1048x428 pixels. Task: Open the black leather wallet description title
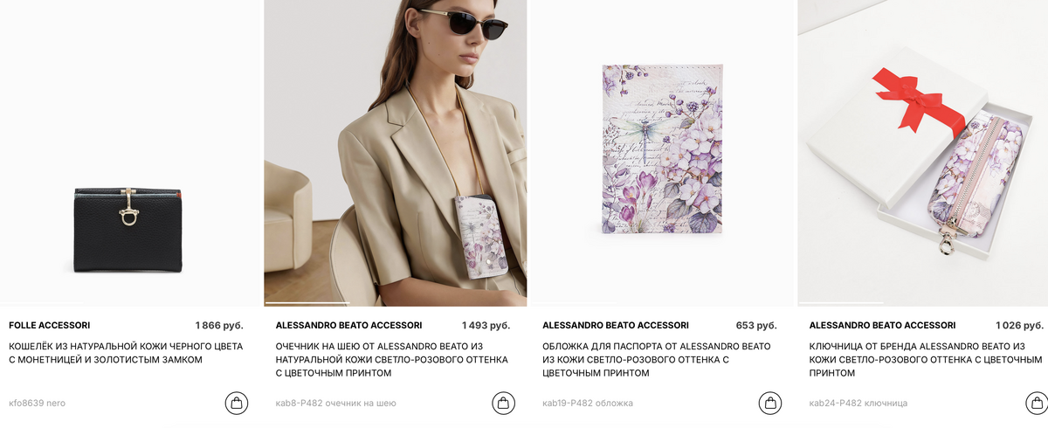point(126,353)
